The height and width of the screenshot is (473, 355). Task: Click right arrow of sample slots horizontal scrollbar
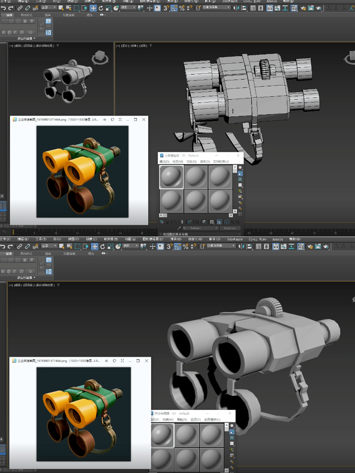coord(231,215)
